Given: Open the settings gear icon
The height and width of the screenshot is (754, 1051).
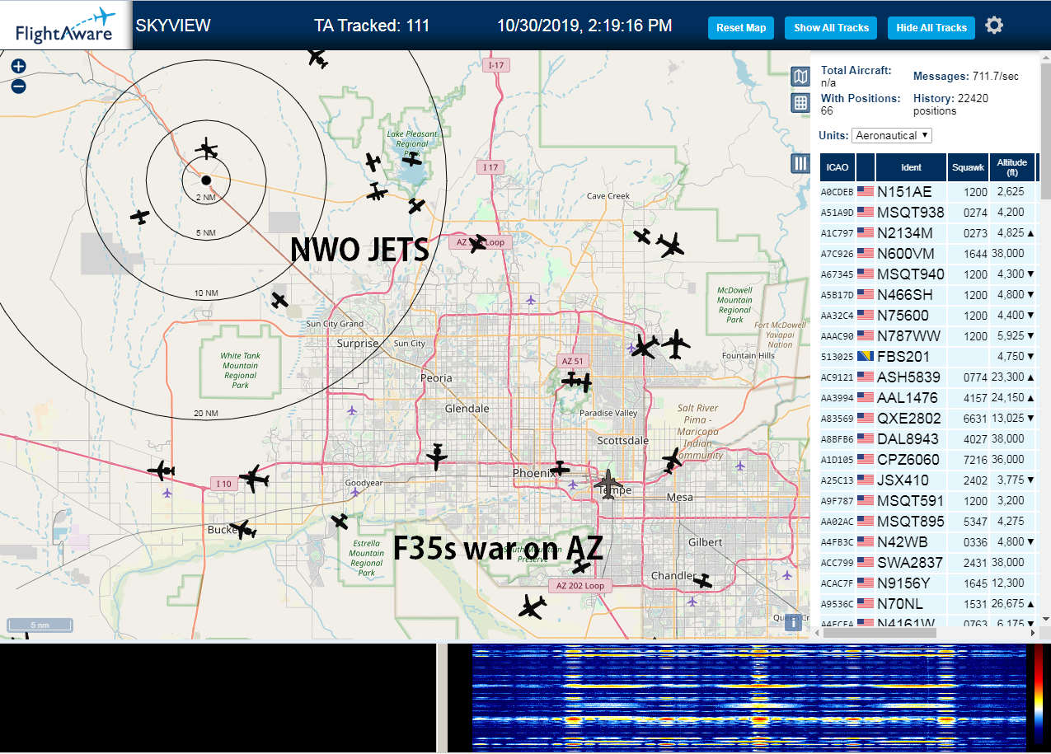Looking at the screenshot, I should coord(994,26).
